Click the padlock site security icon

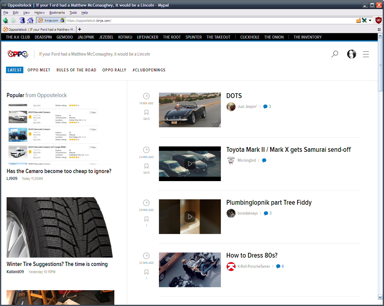(62, 20)
